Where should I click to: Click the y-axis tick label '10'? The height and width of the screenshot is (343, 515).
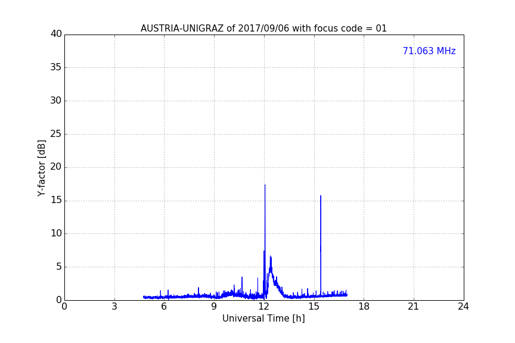56,233
